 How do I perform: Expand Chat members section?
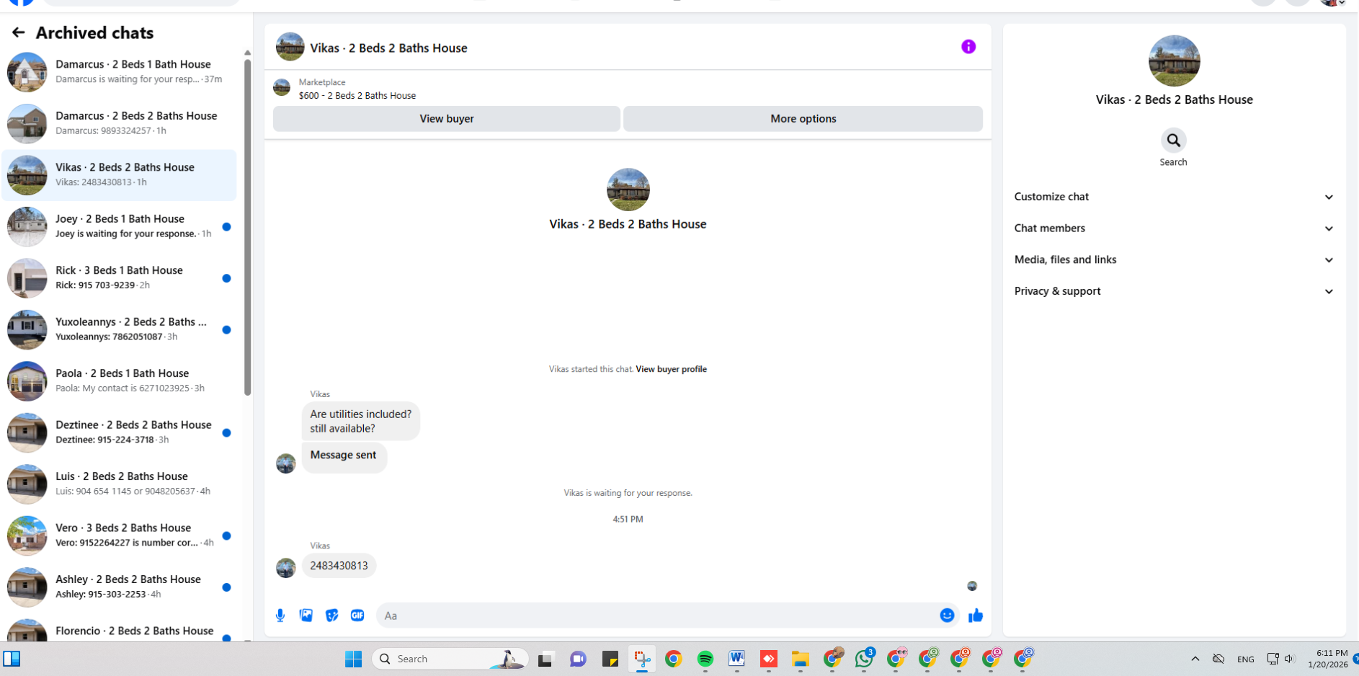click(1174, 228)
